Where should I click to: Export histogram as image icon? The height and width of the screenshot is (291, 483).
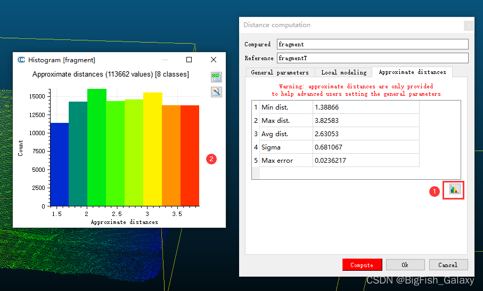click(216, 92)
